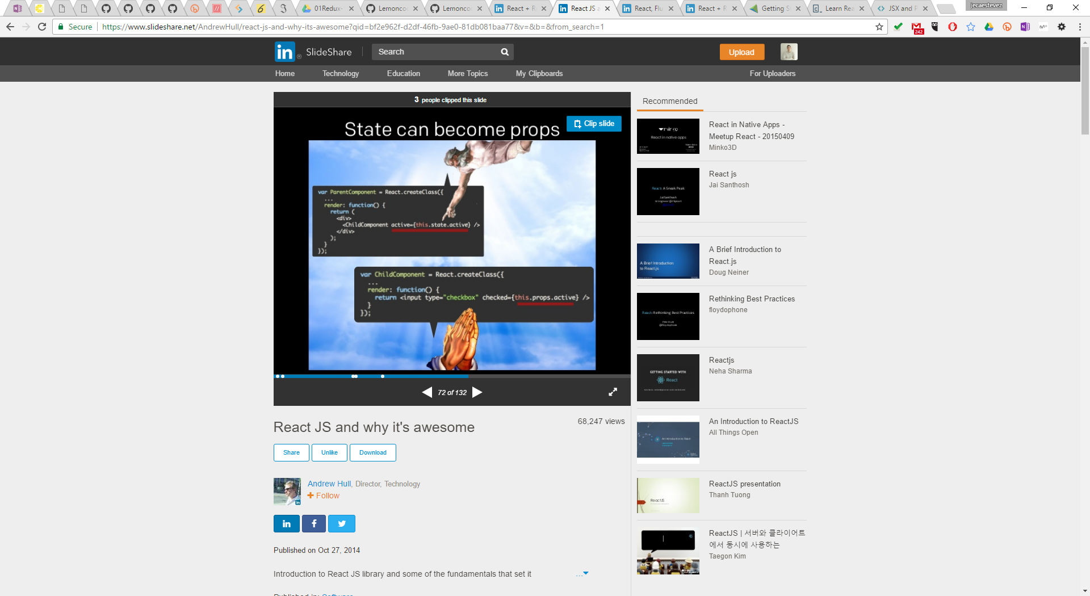Enter fullscreen slide view
1090x596 pixels.
(613, 392)
